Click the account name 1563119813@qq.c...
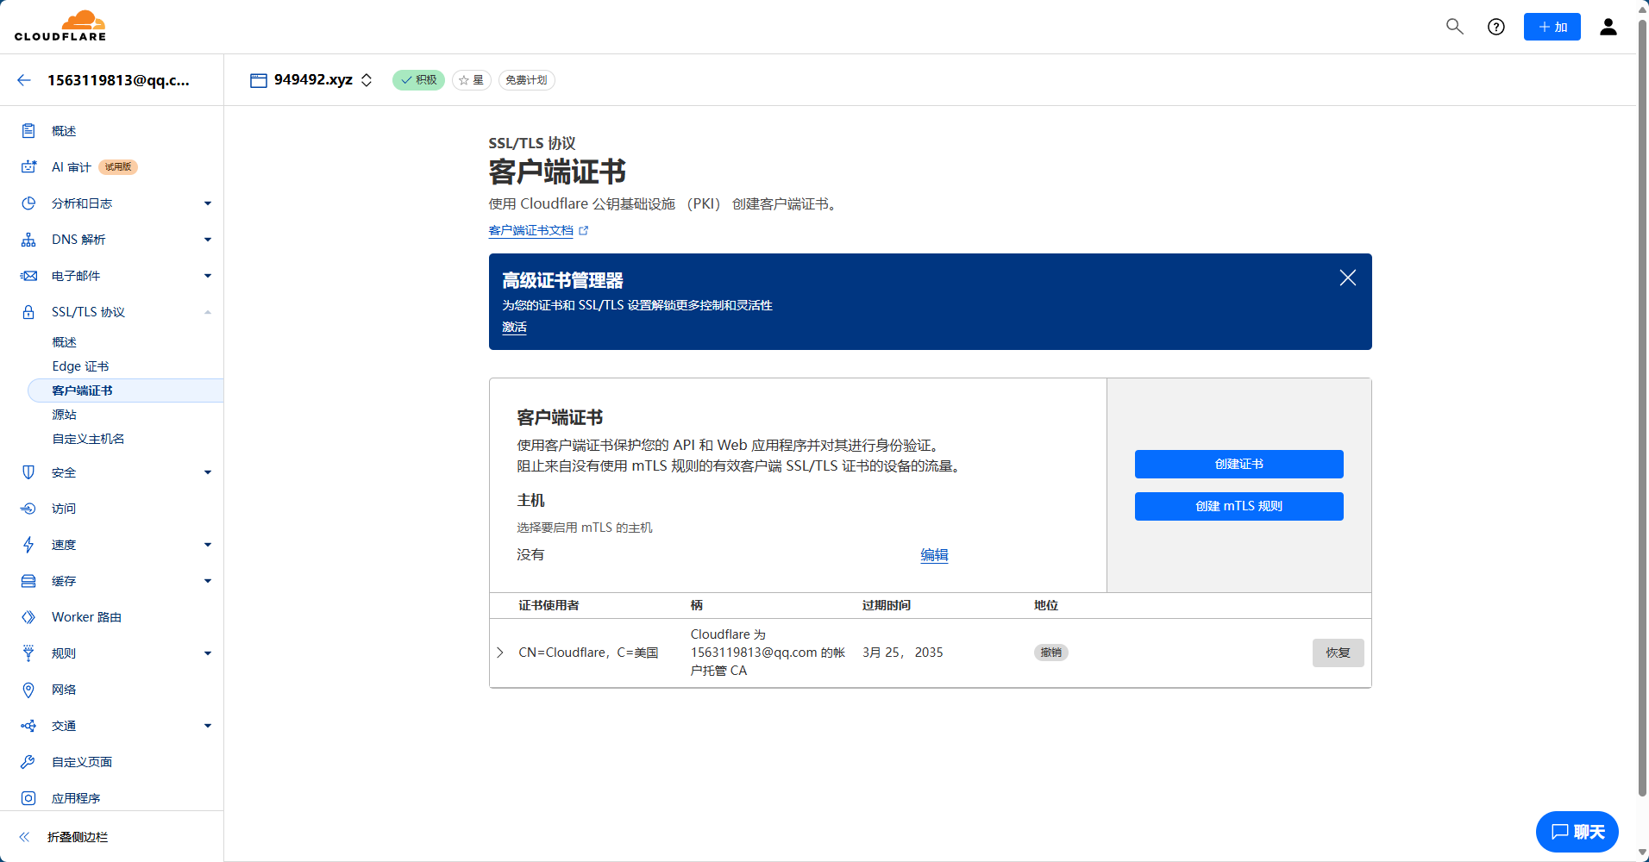Screen dimensions: 1649x862 [x=118, y=80]
